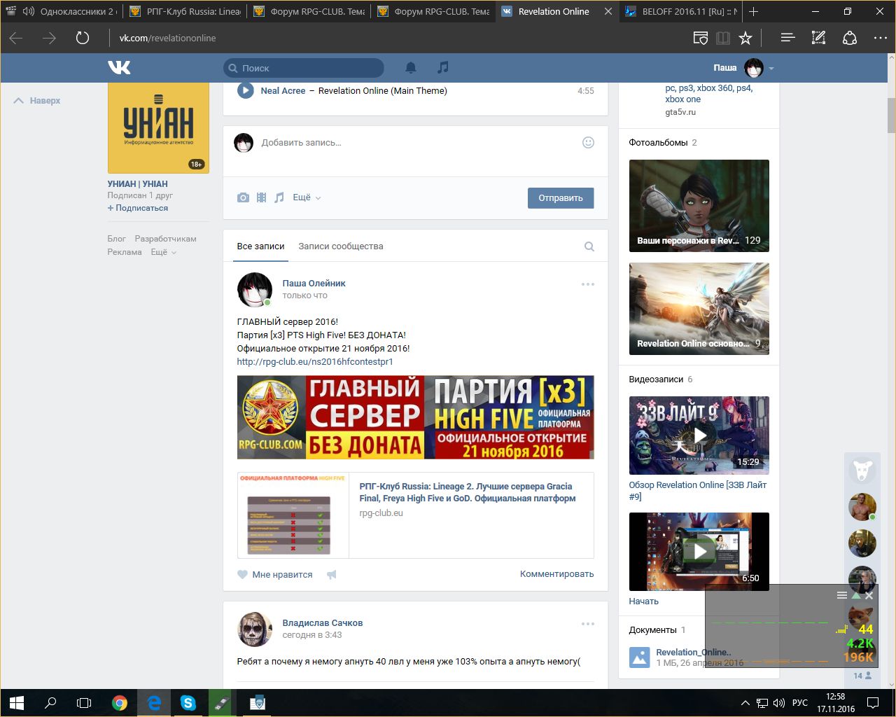
Task: Open post options three-dot menu on Паша's post
Action: pyautogui.click(x=587, y=284)
